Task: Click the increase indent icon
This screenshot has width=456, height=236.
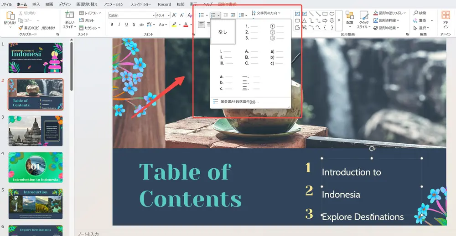Action: 233,15
